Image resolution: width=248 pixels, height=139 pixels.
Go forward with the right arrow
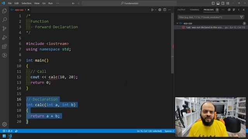pyautogui.click(x=78, y=3)
